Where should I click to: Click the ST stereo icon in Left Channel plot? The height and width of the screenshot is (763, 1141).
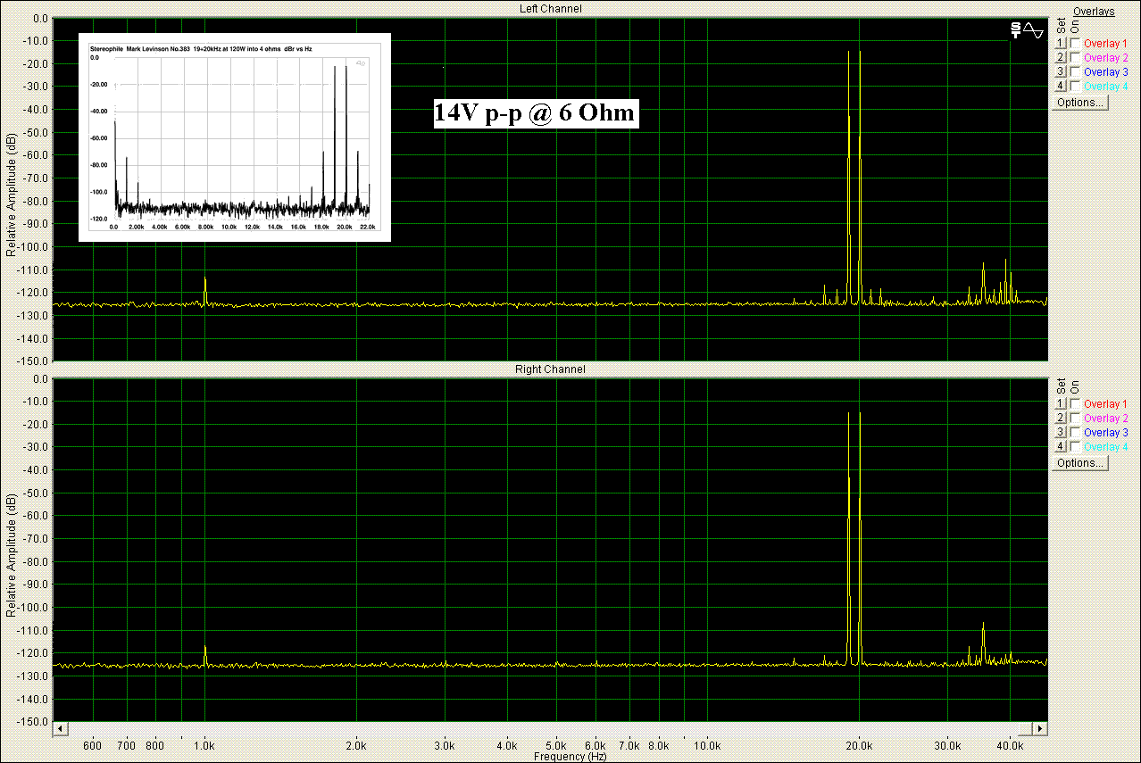click(x=1016, y=30)
